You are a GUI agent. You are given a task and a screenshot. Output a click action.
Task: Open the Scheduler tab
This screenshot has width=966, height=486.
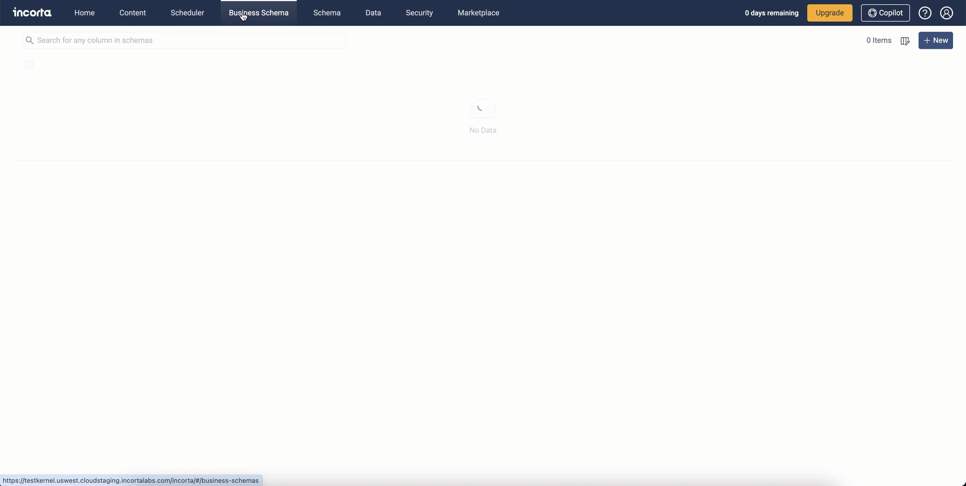(187, 13)
